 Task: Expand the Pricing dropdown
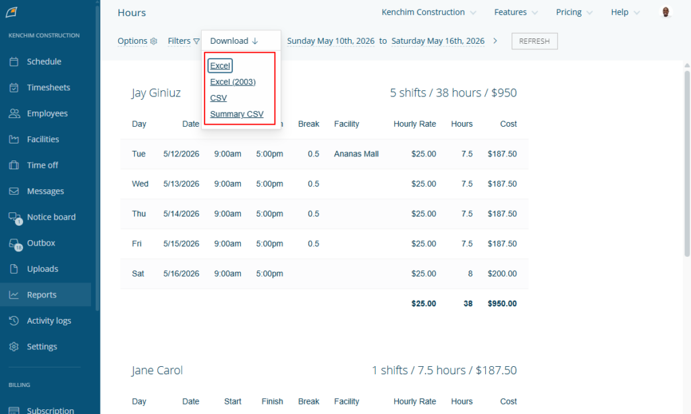click(574, 12)
